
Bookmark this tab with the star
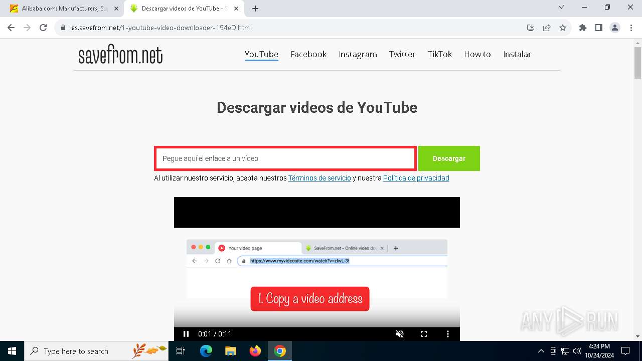[x=563, y=28]
